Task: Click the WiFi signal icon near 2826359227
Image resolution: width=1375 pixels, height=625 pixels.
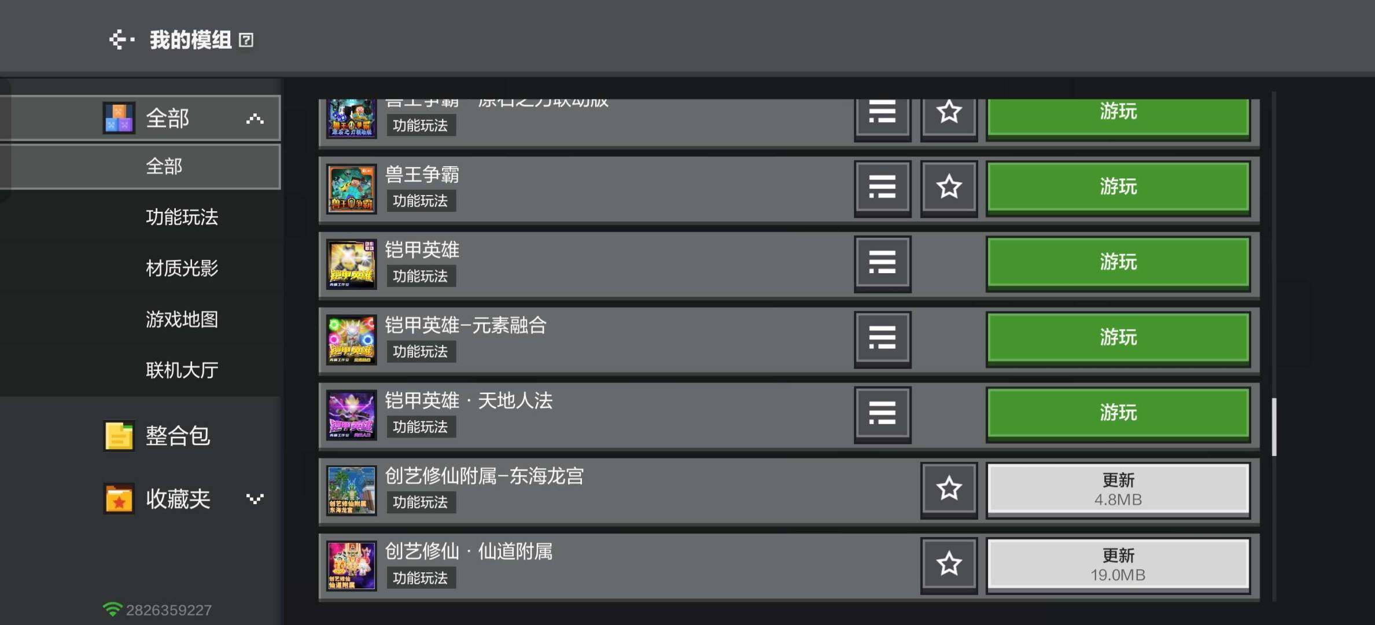Action: click(112, 609)
